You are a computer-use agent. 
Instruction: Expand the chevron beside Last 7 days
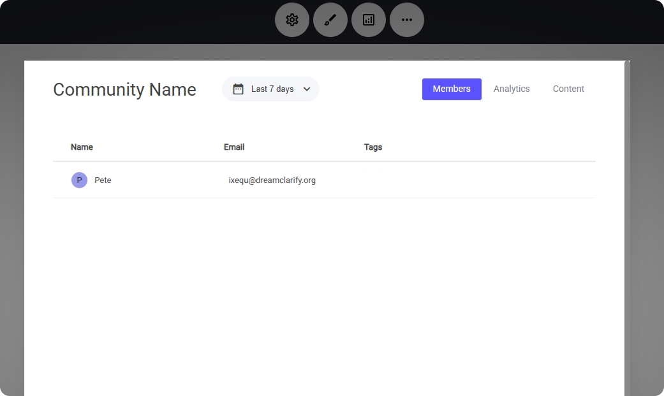(307, 89)
